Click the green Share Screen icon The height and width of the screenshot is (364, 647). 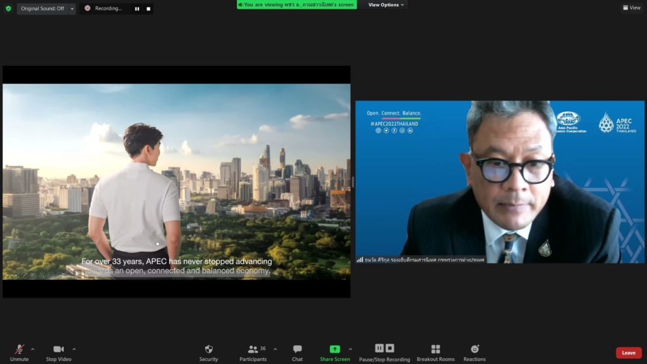point(335,349)
